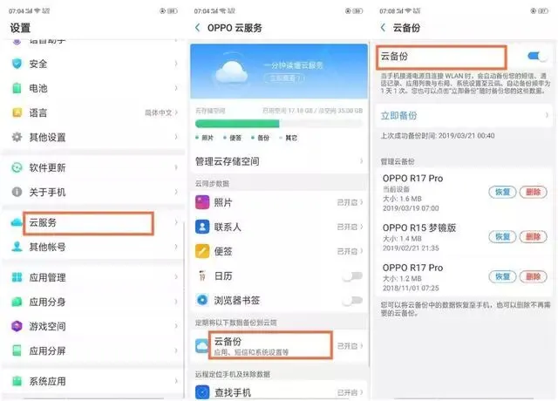This screenshot has width=558, height=401.
Task: Enable the 日历 sync toggle
Action: [352, 275]
